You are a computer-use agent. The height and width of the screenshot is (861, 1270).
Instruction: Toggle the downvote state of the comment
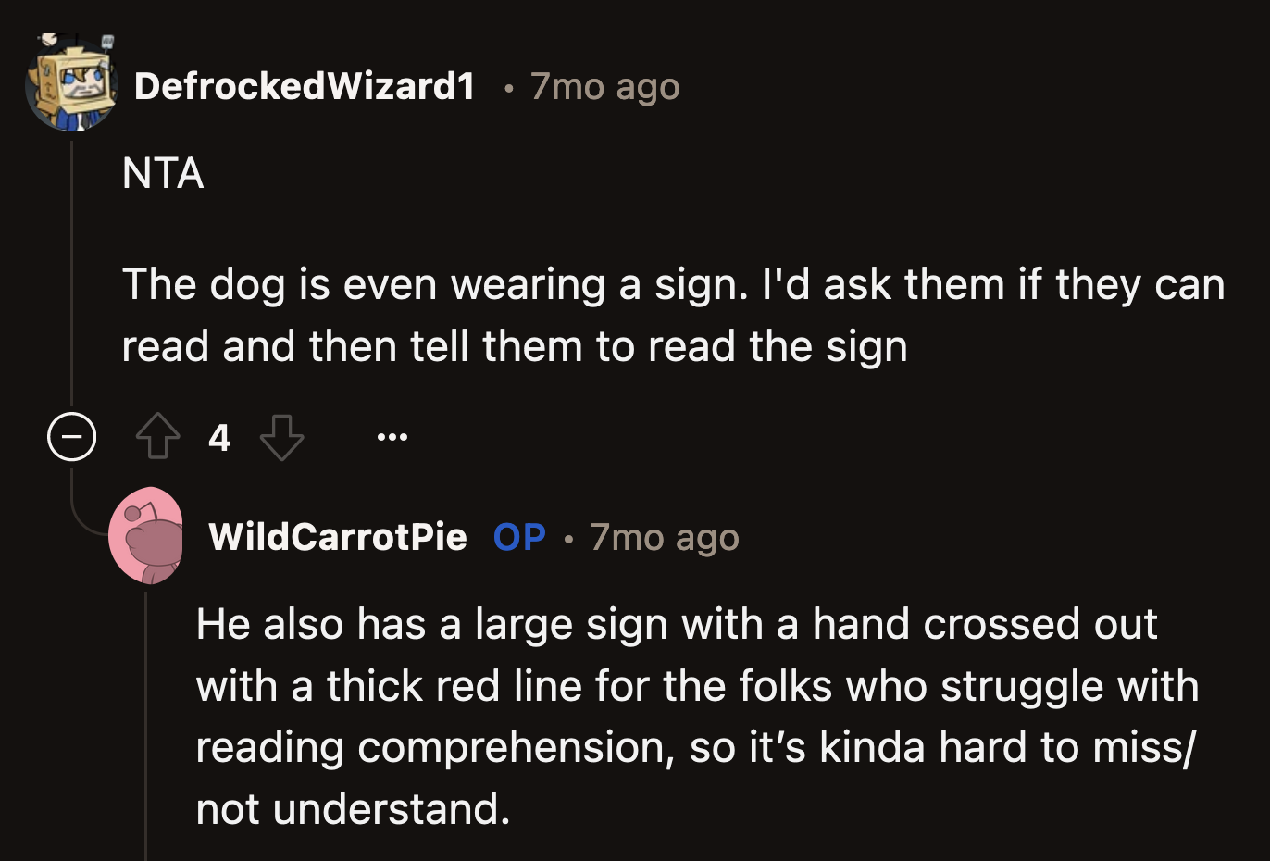click(x=280, y=436)
